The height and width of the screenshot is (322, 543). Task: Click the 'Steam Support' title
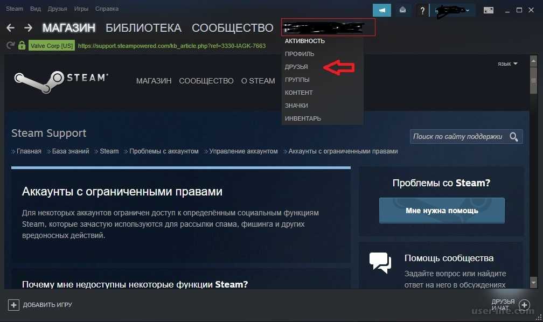[49, 134]
